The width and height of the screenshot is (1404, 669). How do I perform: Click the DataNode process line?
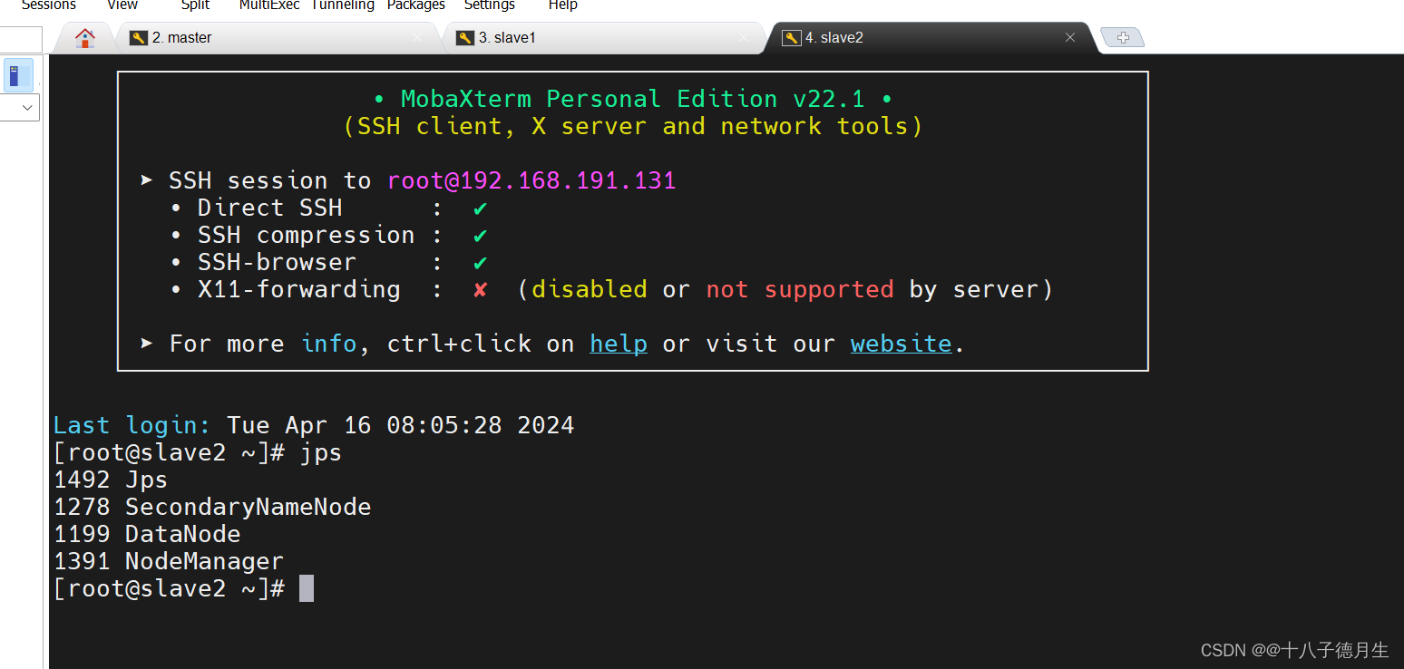pos(147,534)
